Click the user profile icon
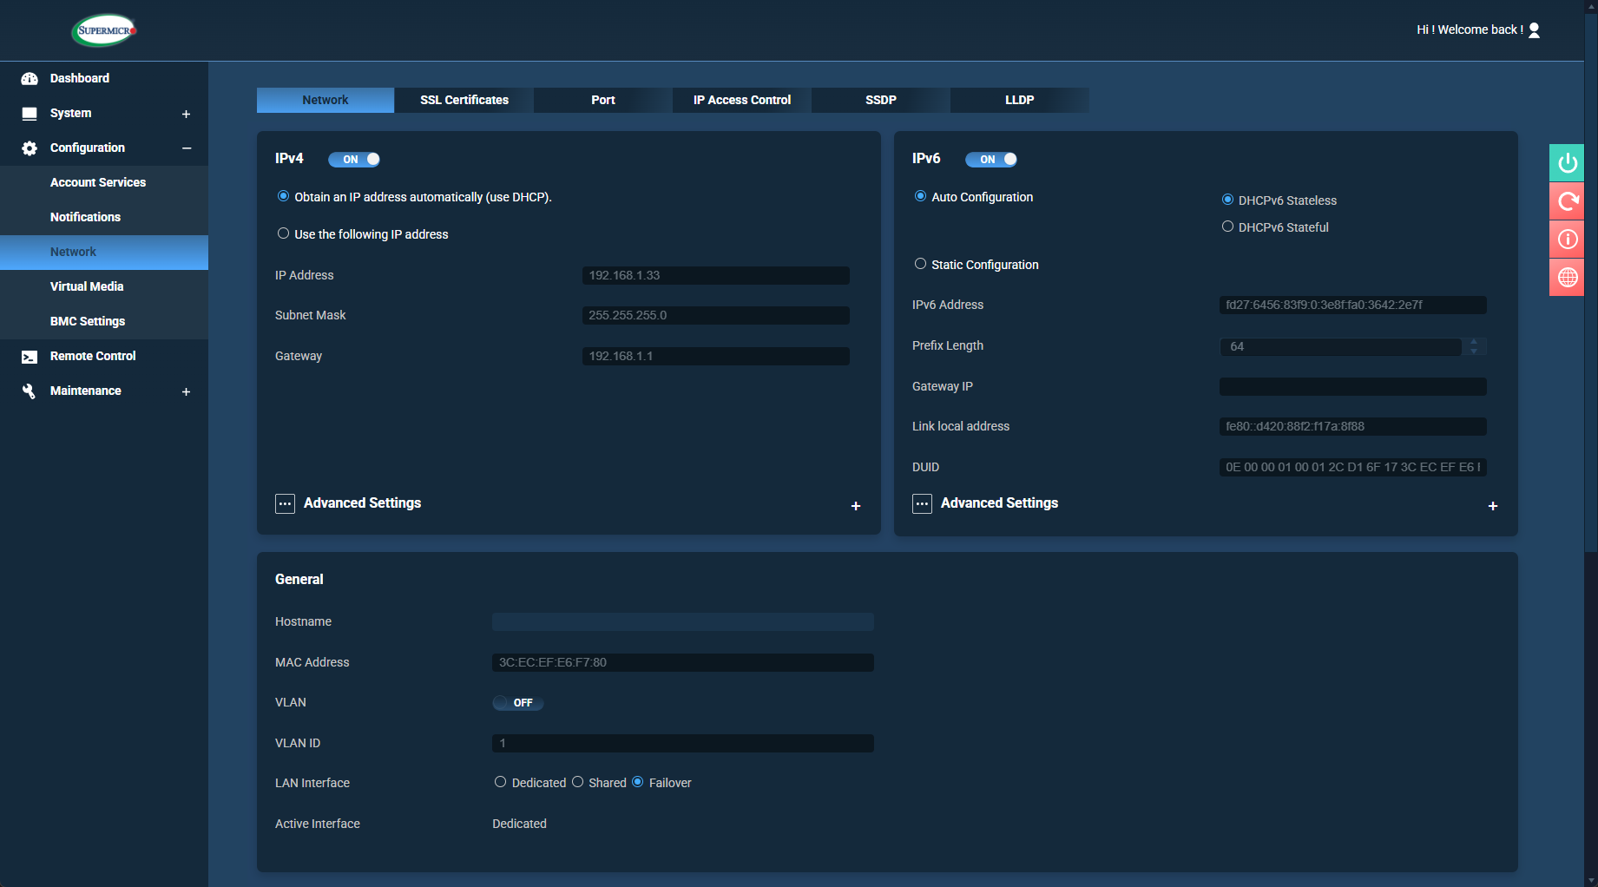1598x887 pixels. click(x=1534, y=30)
